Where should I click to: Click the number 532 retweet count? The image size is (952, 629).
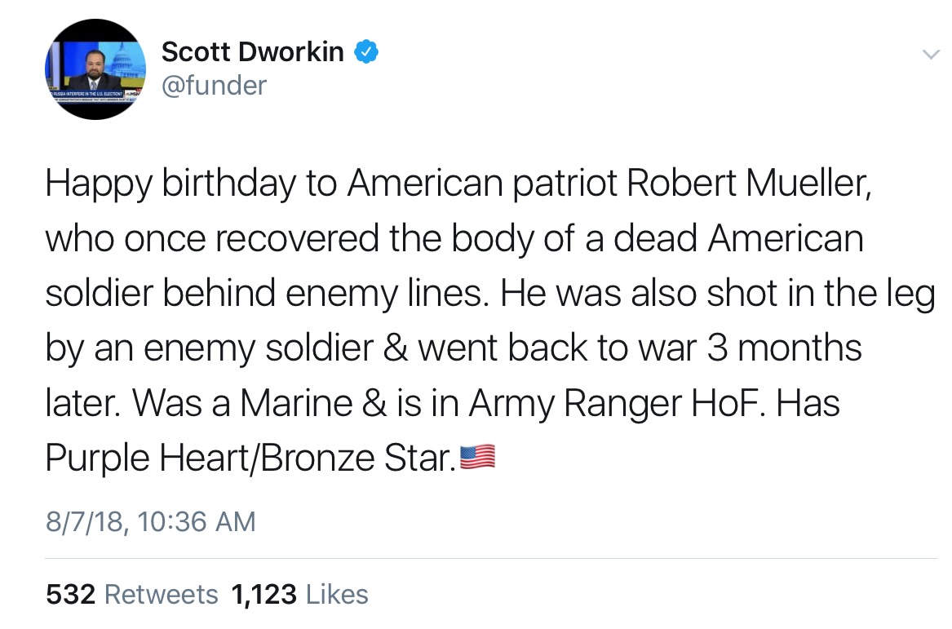(71, 594)
